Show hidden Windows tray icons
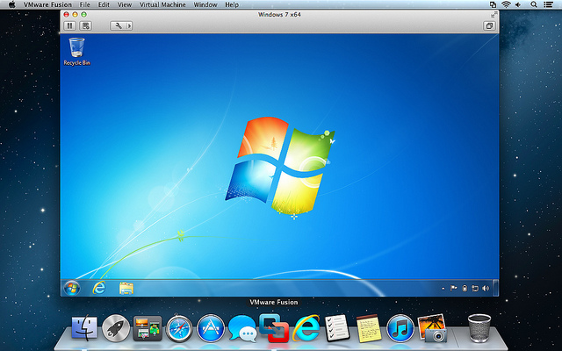This screenshot has height=351, width=562. pos(442,288)
